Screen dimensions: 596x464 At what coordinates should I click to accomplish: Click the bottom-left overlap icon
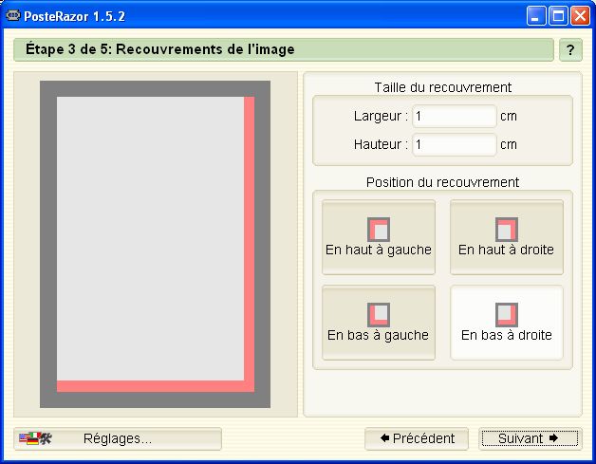pyautogui.click(x=379, y=315)
